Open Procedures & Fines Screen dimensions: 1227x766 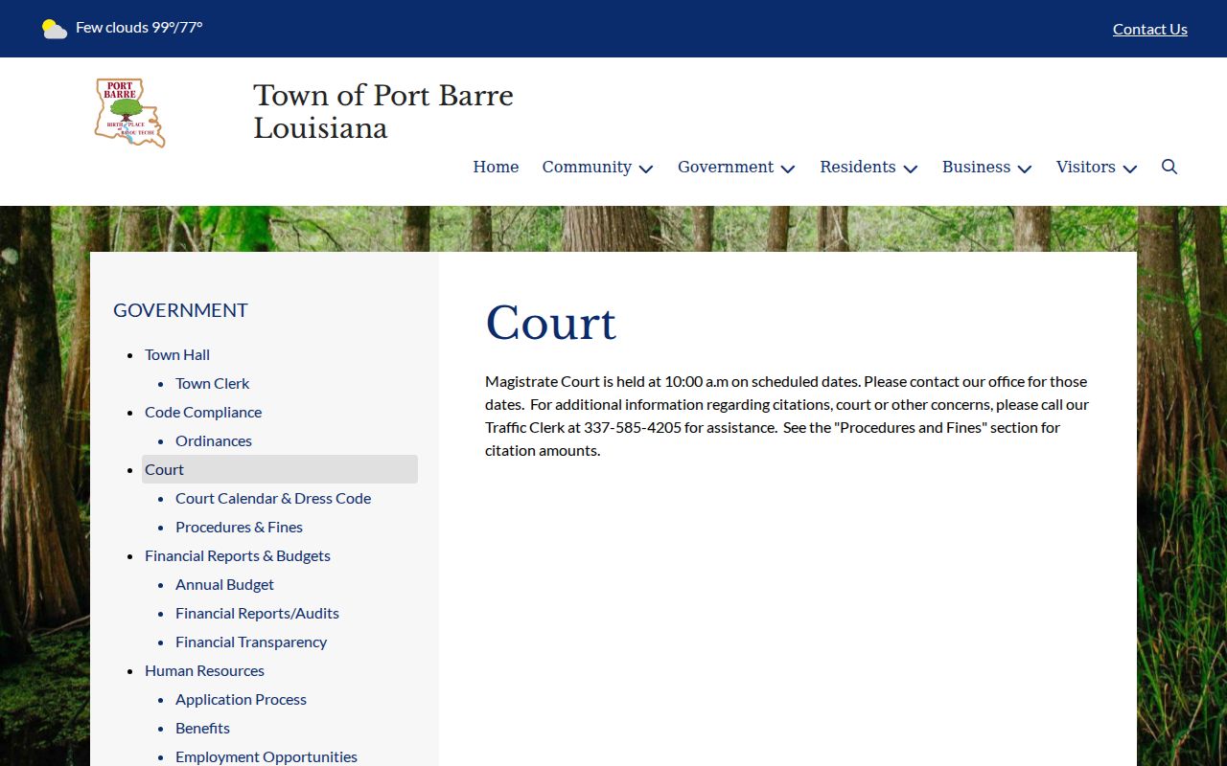[x=239, y=527]
